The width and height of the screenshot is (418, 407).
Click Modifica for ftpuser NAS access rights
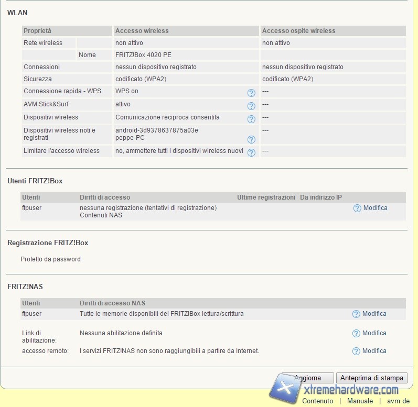click(374, 314)
